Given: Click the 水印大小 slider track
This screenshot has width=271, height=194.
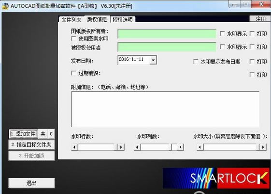Looking at the screenshot, I should tap(231, 147).
